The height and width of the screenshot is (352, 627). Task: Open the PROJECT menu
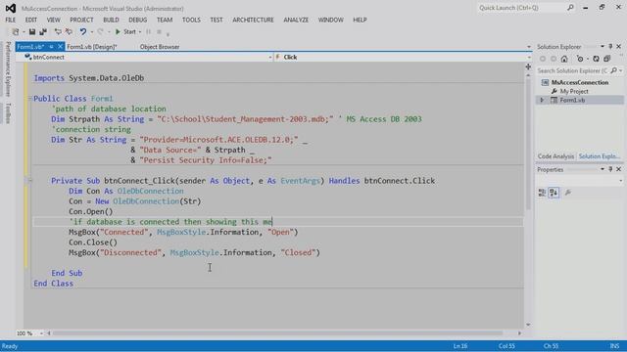(x=81, y=20)
